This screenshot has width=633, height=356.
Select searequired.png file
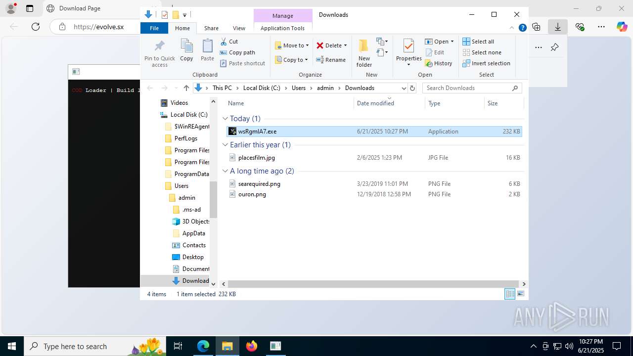click(374, 184)
